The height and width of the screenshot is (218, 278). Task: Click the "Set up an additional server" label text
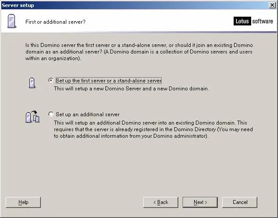[87, 114]
